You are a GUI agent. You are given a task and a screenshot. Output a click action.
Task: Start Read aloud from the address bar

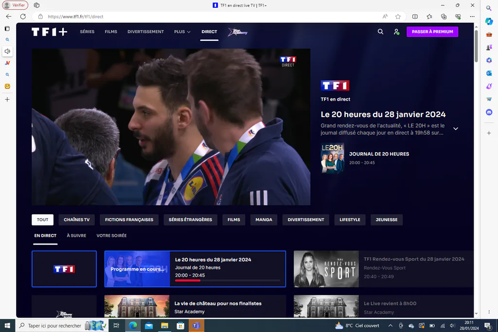[385, 17]
